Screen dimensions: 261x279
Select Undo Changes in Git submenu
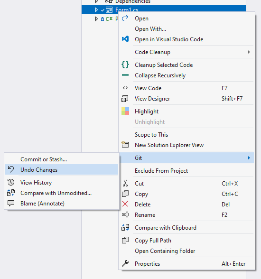click(x=62, y=169)
